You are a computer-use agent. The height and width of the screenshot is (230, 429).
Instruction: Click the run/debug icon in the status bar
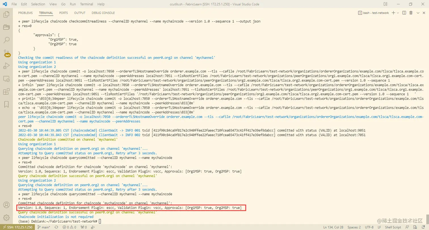93,227
